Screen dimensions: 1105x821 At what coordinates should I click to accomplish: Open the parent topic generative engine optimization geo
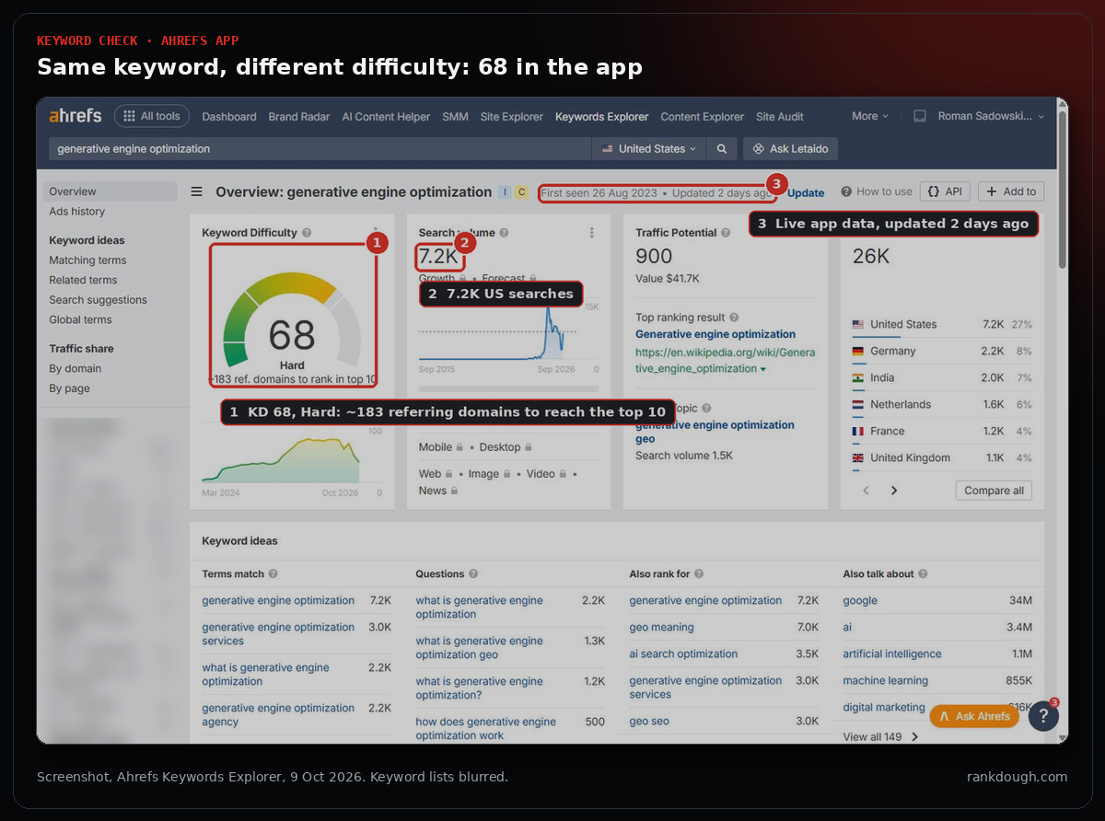pyautogui.click(x=715, y=432)
